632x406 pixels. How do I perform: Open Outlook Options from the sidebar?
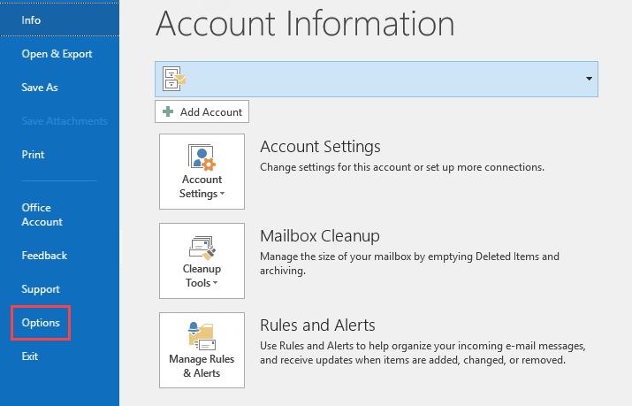point(41,323)
